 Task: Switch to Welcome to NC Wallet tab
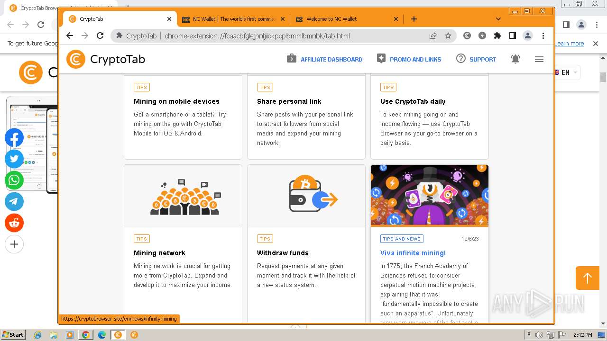tap(347, 19)
